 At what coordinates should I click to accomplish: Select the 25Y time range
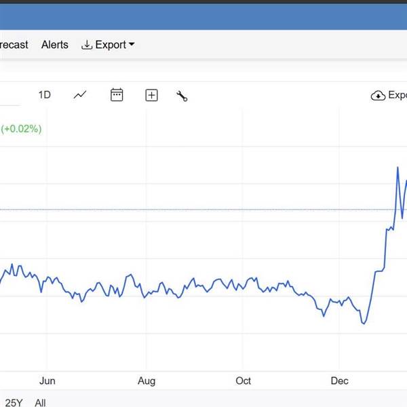pos(14,403)
